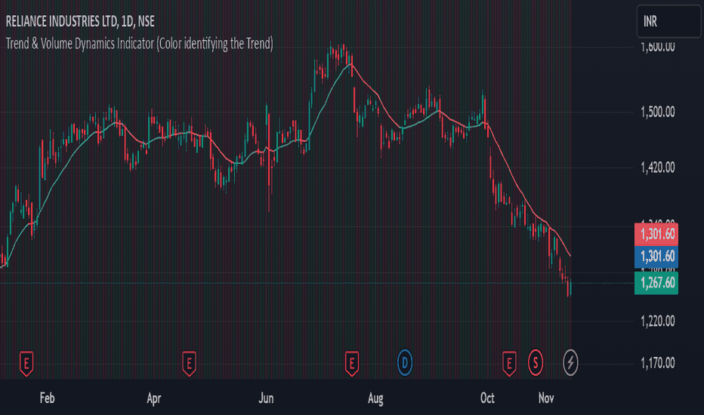This screenshot has height=415, width=704.
Task: Click the Trend & Volume Dynamics Indicator legend
Action: pyautogui.click(x=139, y=44)
